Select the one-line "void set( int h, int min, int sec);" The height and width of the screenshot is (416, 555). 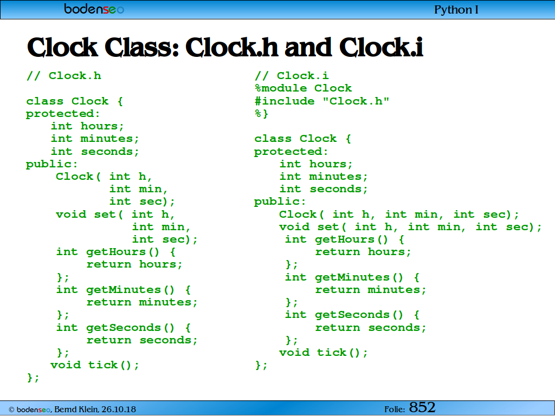pyautogui.click(x=410, y=227)
